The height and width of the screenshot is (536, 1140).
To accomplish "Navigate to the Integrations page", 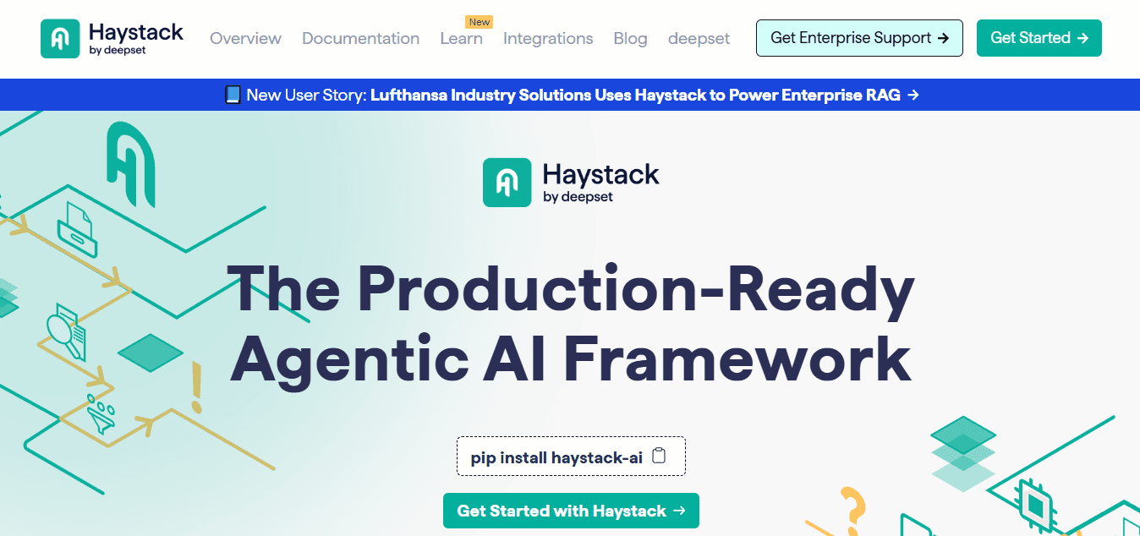I will pos(548,38).
